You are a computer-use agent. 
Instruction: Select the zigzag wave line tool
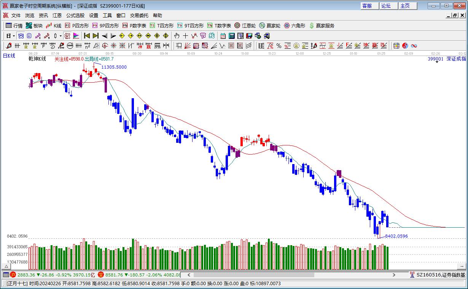pyautogui.click(x=194, y=36)
